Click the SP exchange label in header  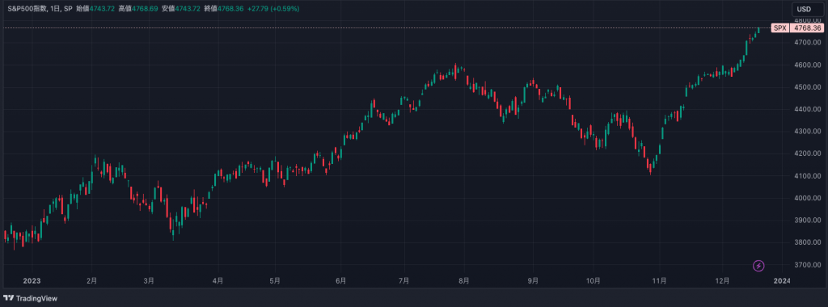[68, 9]
